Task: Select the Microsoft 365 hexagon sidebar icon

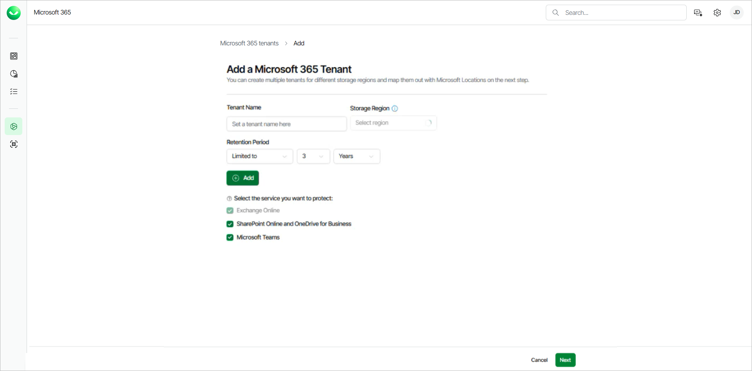Action: (x=14, y=126)
